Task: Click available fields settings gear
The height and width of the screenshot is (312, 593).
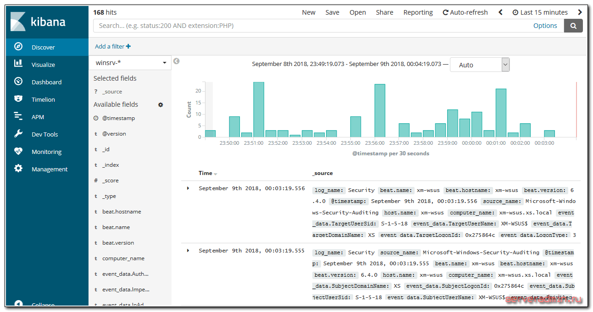Action: [161, 105]
